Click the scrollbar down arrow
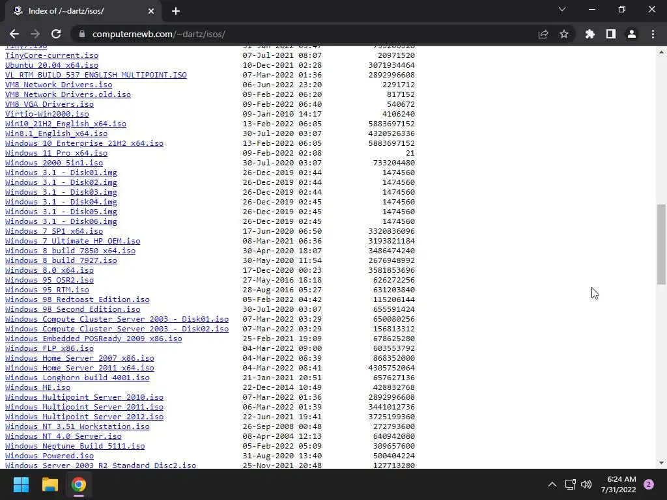 pos(661,463)
